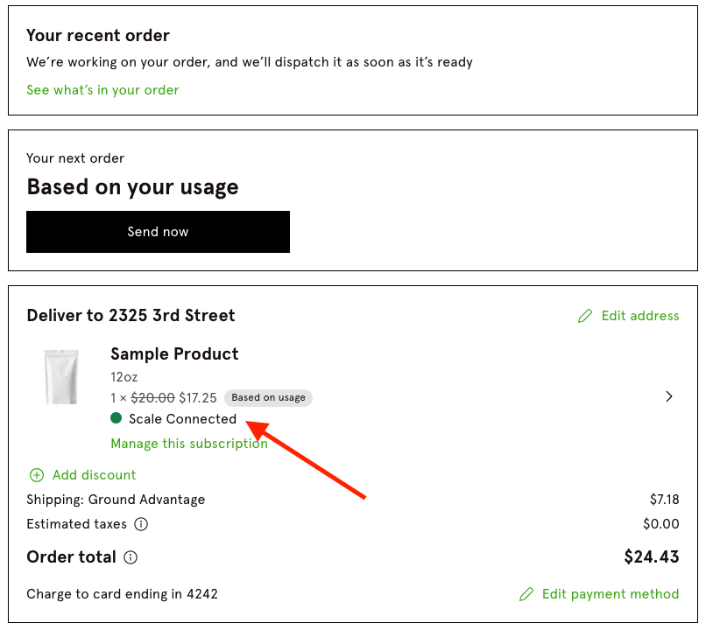This screenshot has height=630, width=706.
Task: Click the green Scale Connected status dot
Action: tap(116, 418)
